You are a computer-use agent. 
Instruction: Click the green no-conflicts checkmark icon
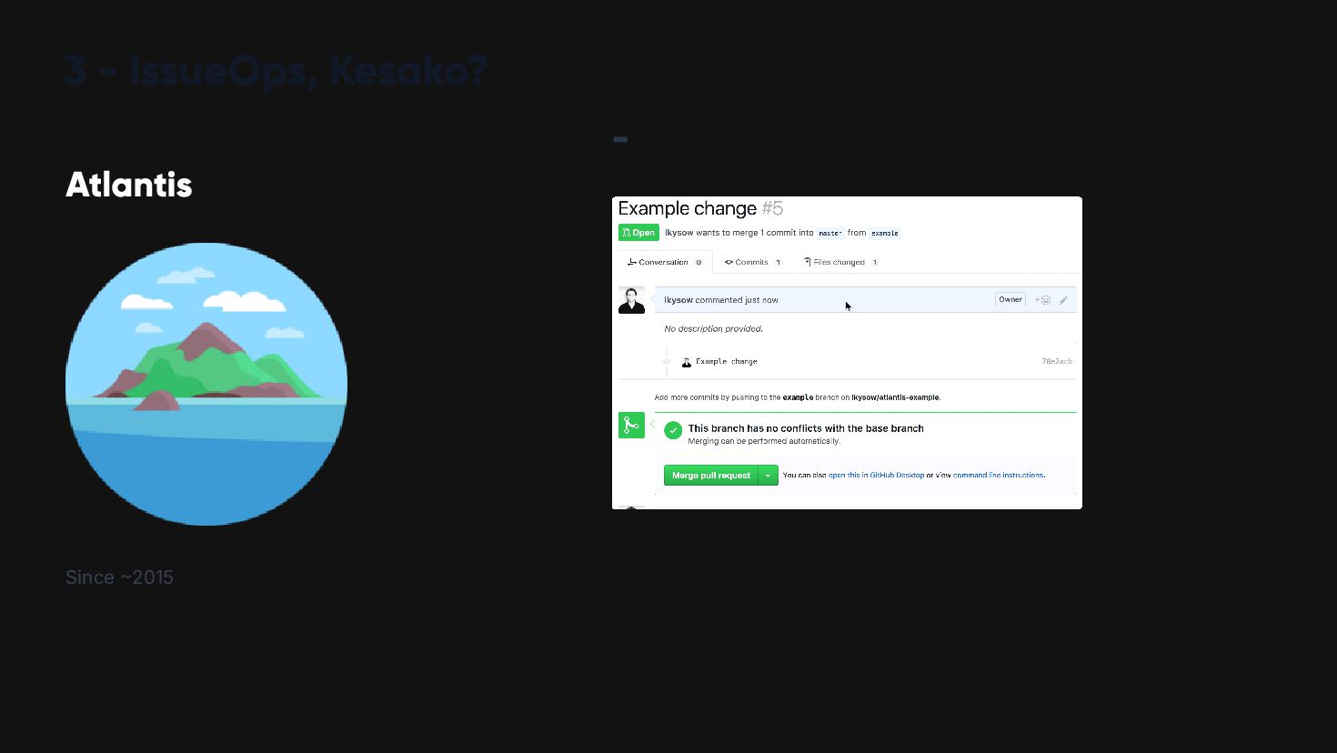673,430
